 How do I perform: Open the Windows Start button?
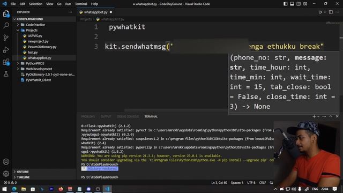click(x=4, y=189)
